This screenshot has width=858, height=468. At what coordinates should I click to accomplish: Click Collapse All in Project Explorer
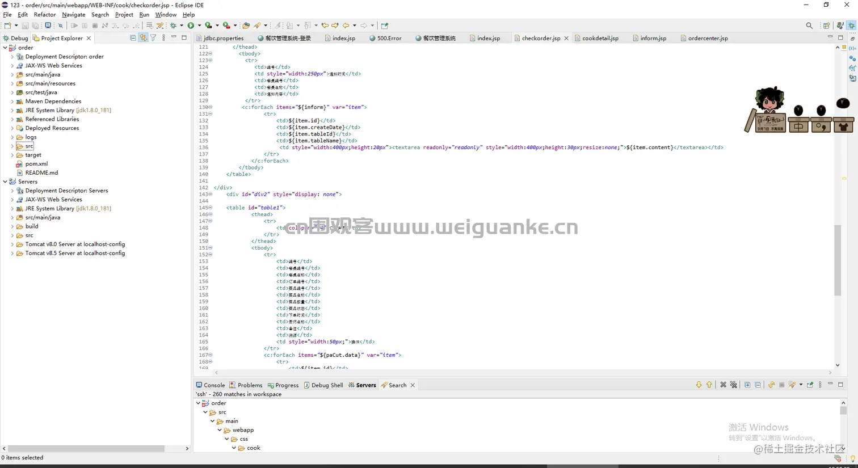pyautogui.click(x=133, y=38)
